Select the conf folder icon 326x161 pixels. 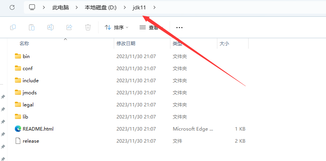tap(18, 68)
